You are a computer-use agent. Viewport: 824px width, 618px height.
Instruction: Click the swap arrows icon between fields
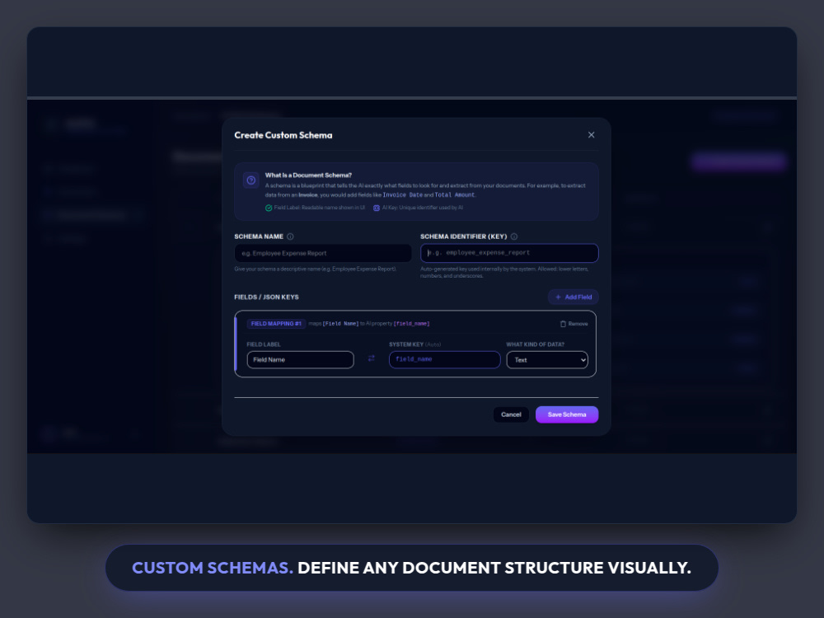tap(372, 358)
